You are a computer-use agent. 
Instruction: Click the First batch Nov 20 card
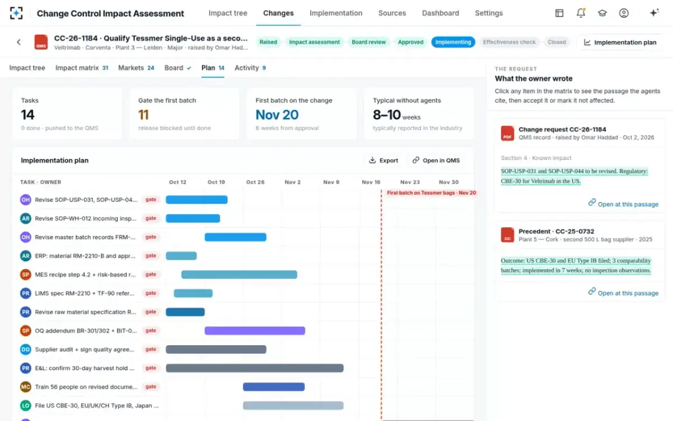302,113
